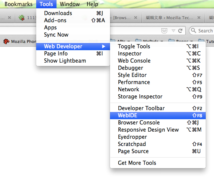Click the bug favicon on the 1113 tab
214x178 pixels.
[x=21, y=18]
